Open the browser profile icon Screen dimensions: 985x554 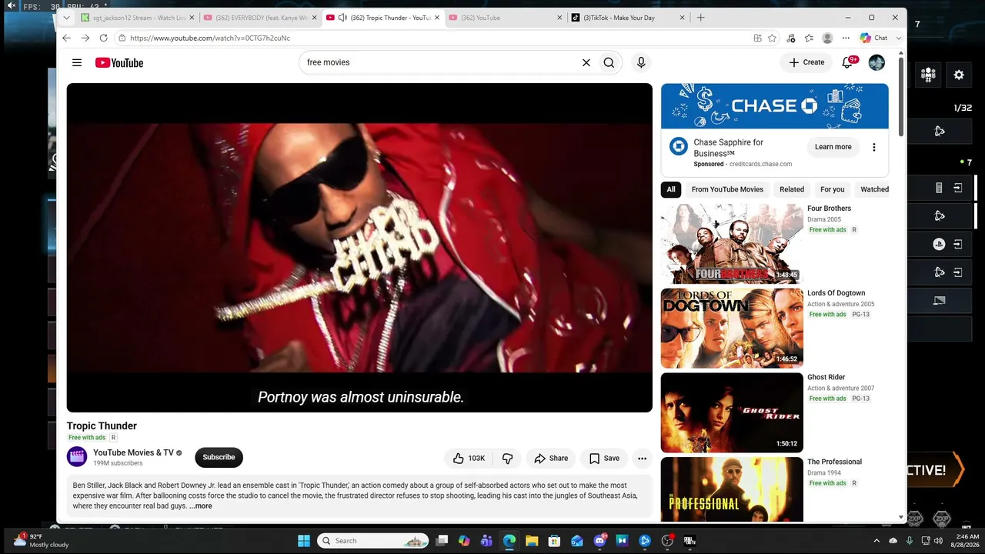click(x=827, y=38)
